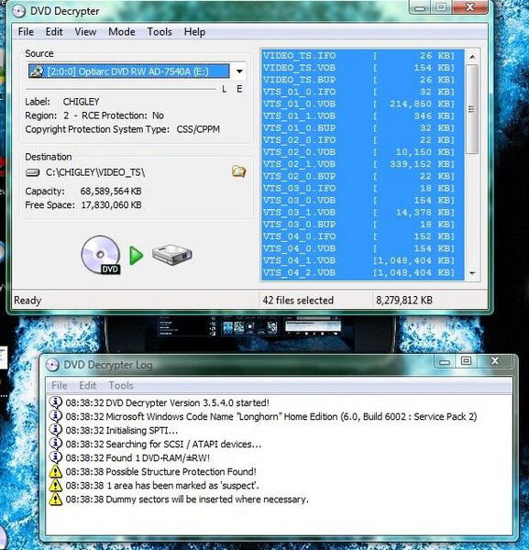The width and height of the screenshot is (529, 550).
Task: Open the View menu
Action: [85, 32]
